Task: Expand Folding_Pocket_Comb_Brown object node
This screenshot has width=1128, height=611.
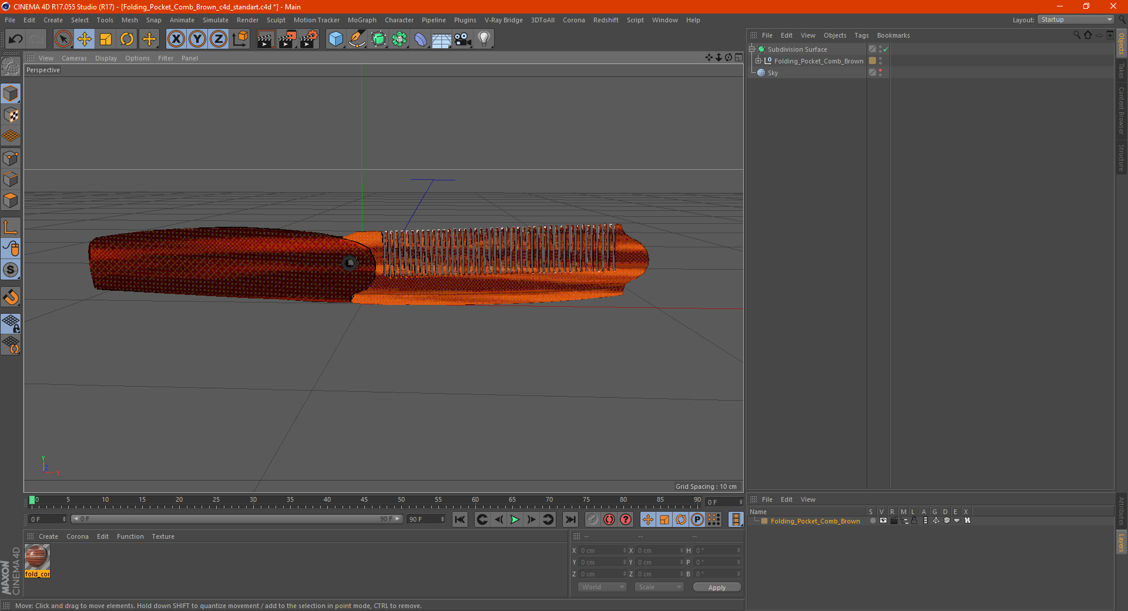Action: 758,61
